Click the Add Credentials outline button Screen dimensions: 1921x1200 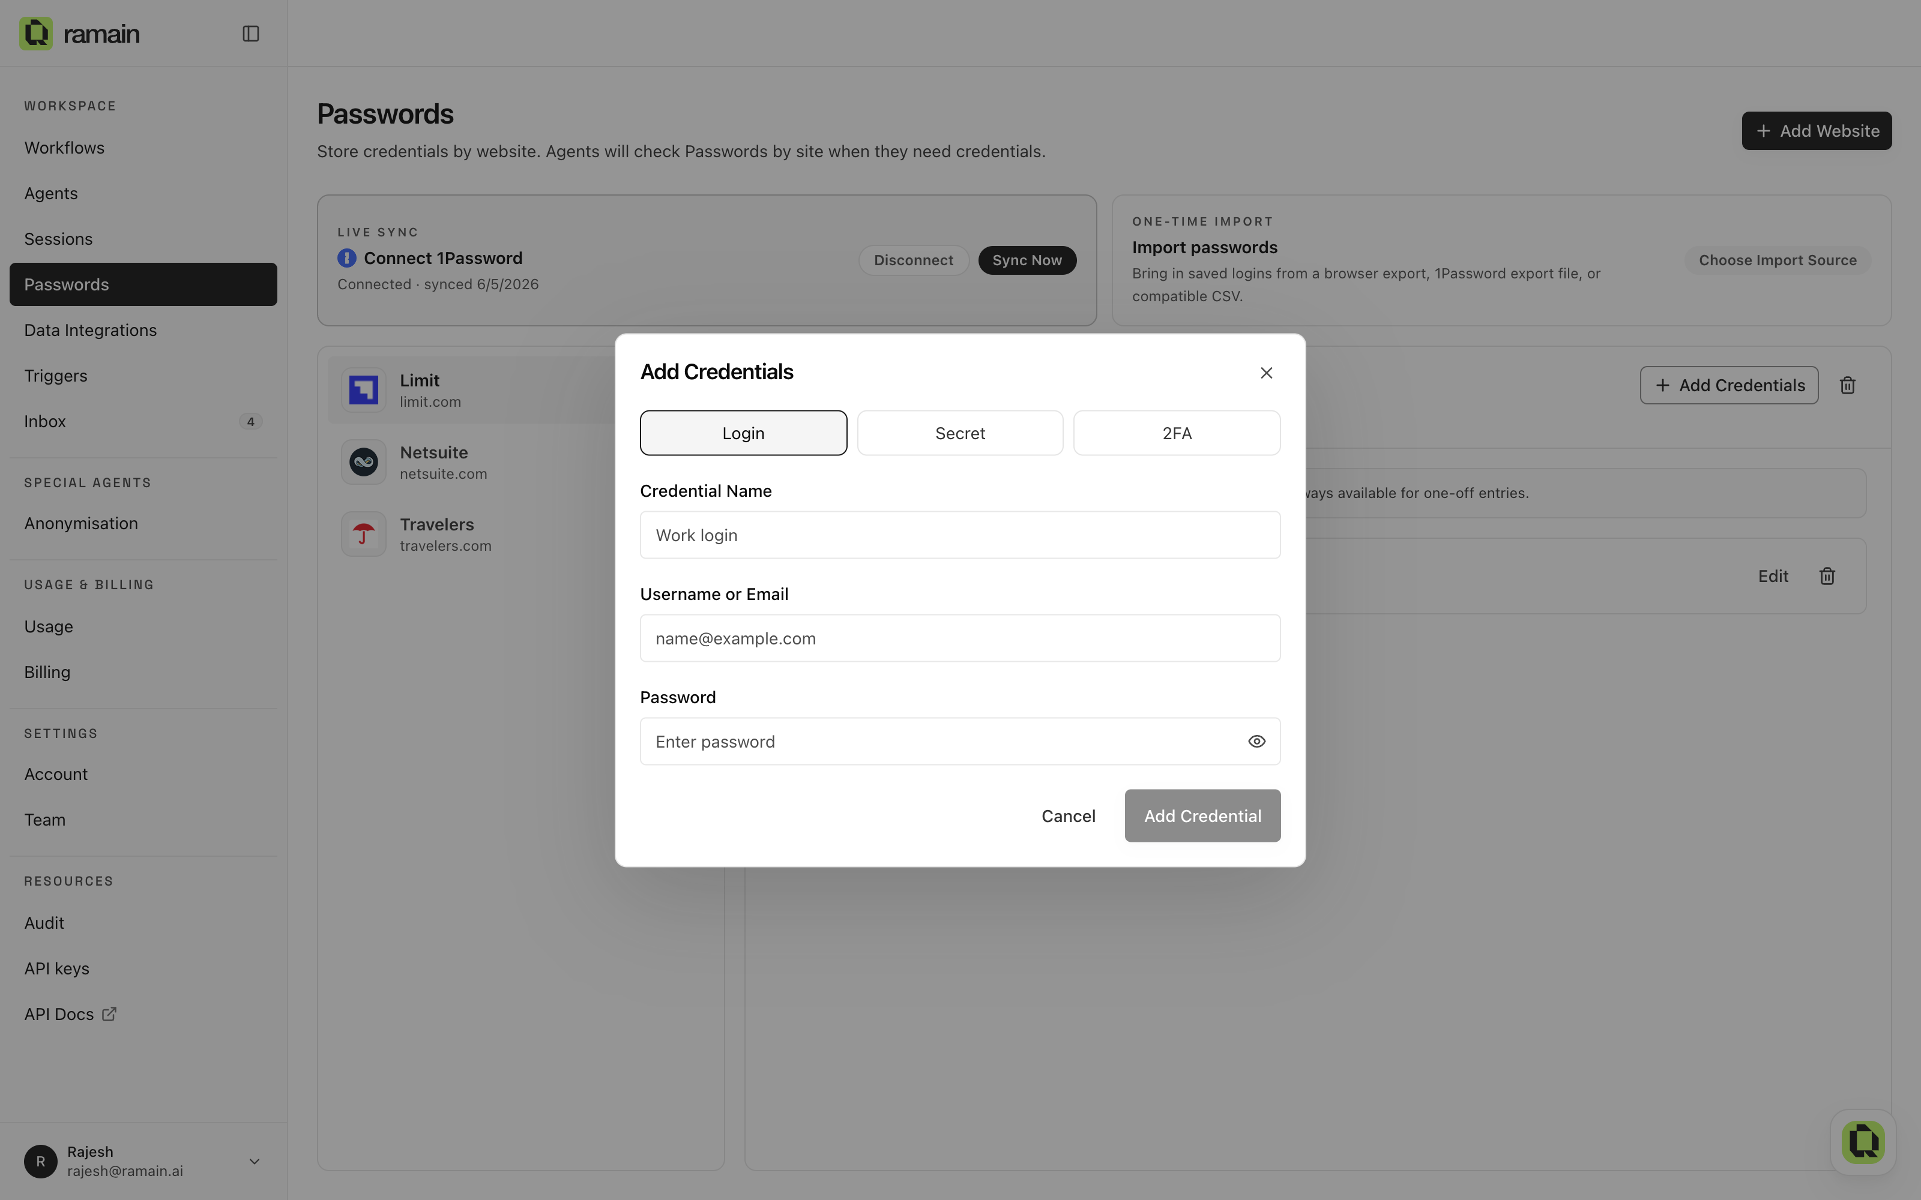1729,385
